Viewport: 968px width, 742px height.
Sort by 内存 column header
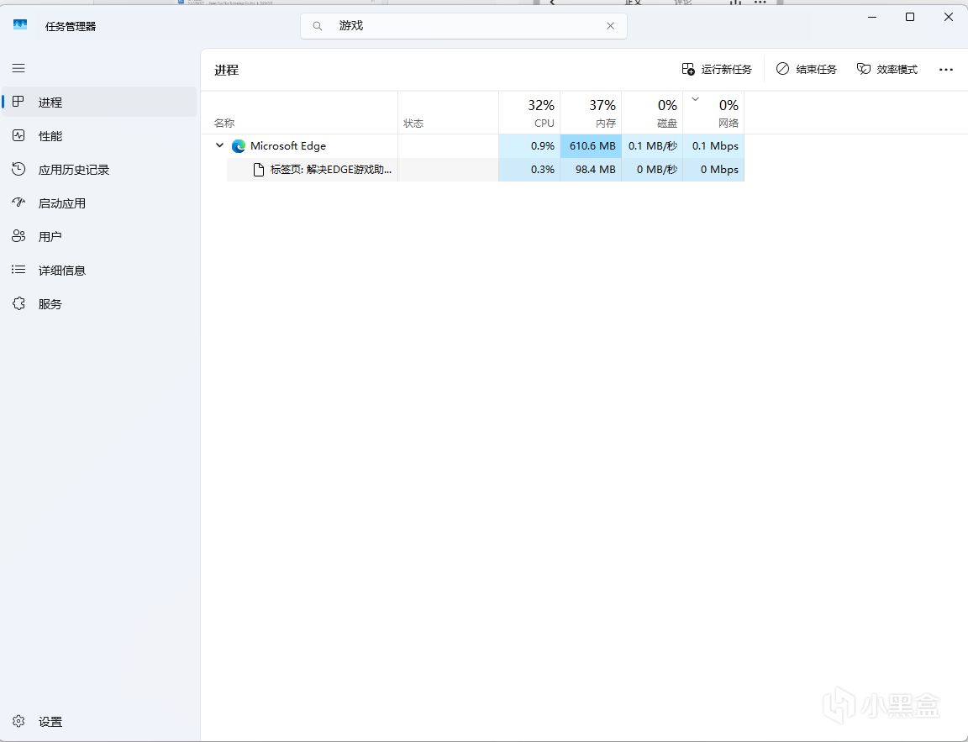coord(590,113)
